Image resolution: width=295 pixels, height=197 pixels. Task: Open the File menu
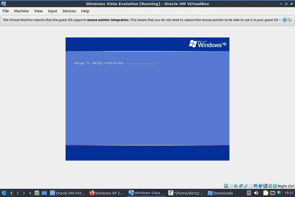6,11
